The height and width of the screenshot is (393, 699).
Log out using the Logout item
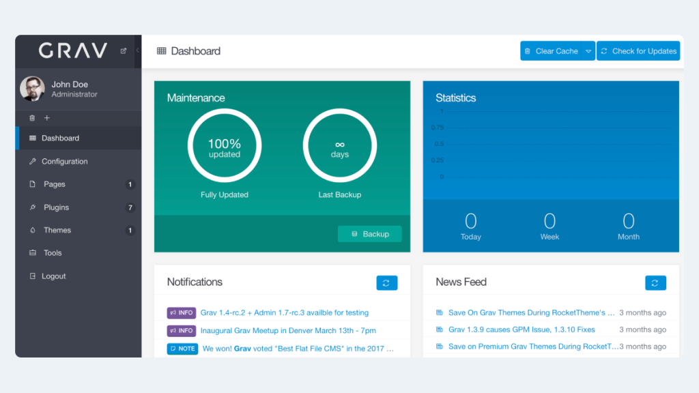click(x=79, y=276)
